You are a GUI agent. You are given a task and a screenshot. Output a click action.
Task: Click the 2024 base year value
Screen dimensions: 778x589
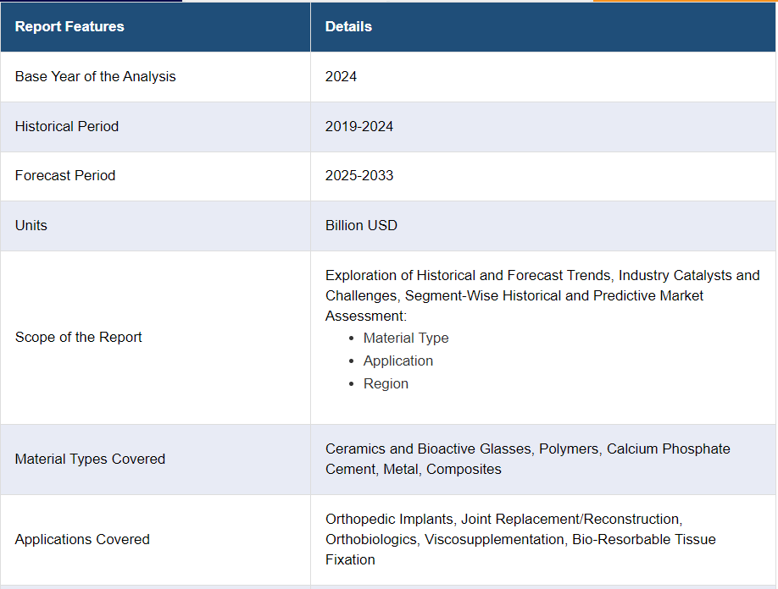click(341, 76)
